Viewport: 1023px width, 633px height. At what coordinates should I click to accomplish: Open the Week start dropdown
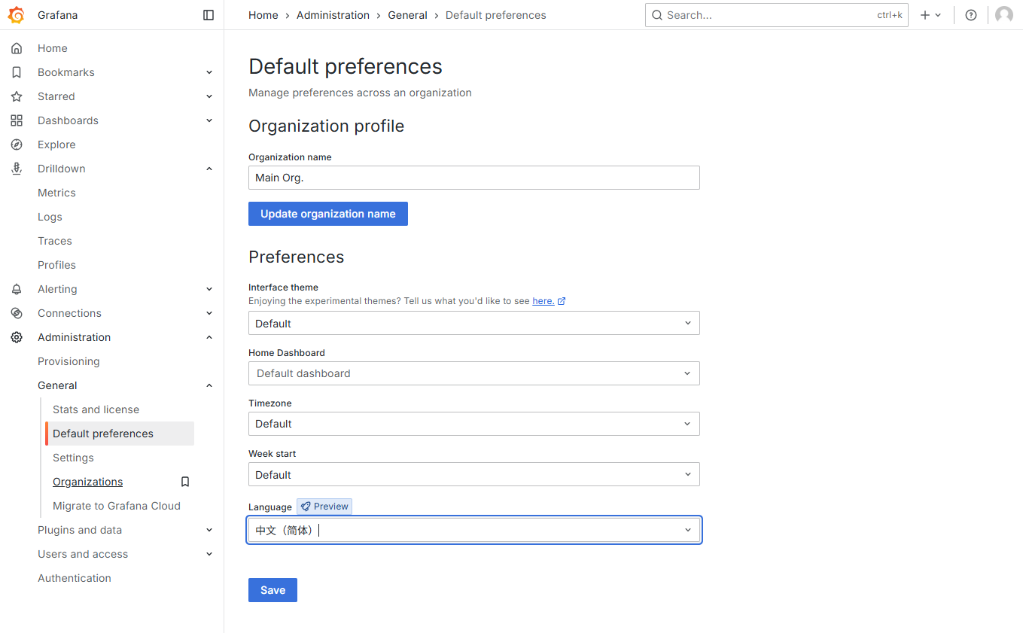(x=474, y=474)
